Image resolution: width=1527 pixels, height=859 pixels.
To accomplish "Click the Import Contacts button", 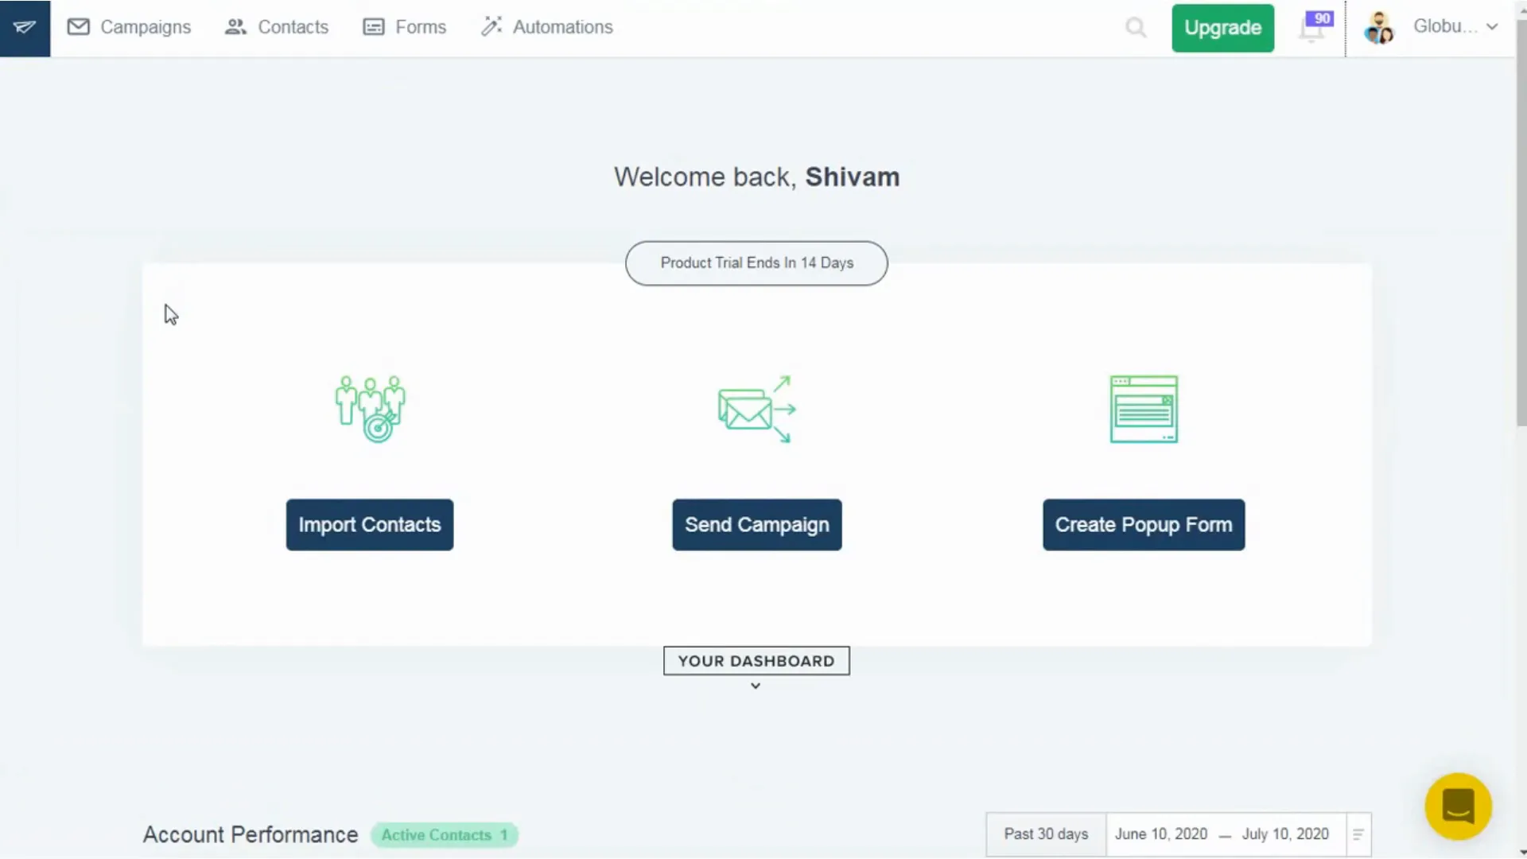I will [x=369, y=524].
